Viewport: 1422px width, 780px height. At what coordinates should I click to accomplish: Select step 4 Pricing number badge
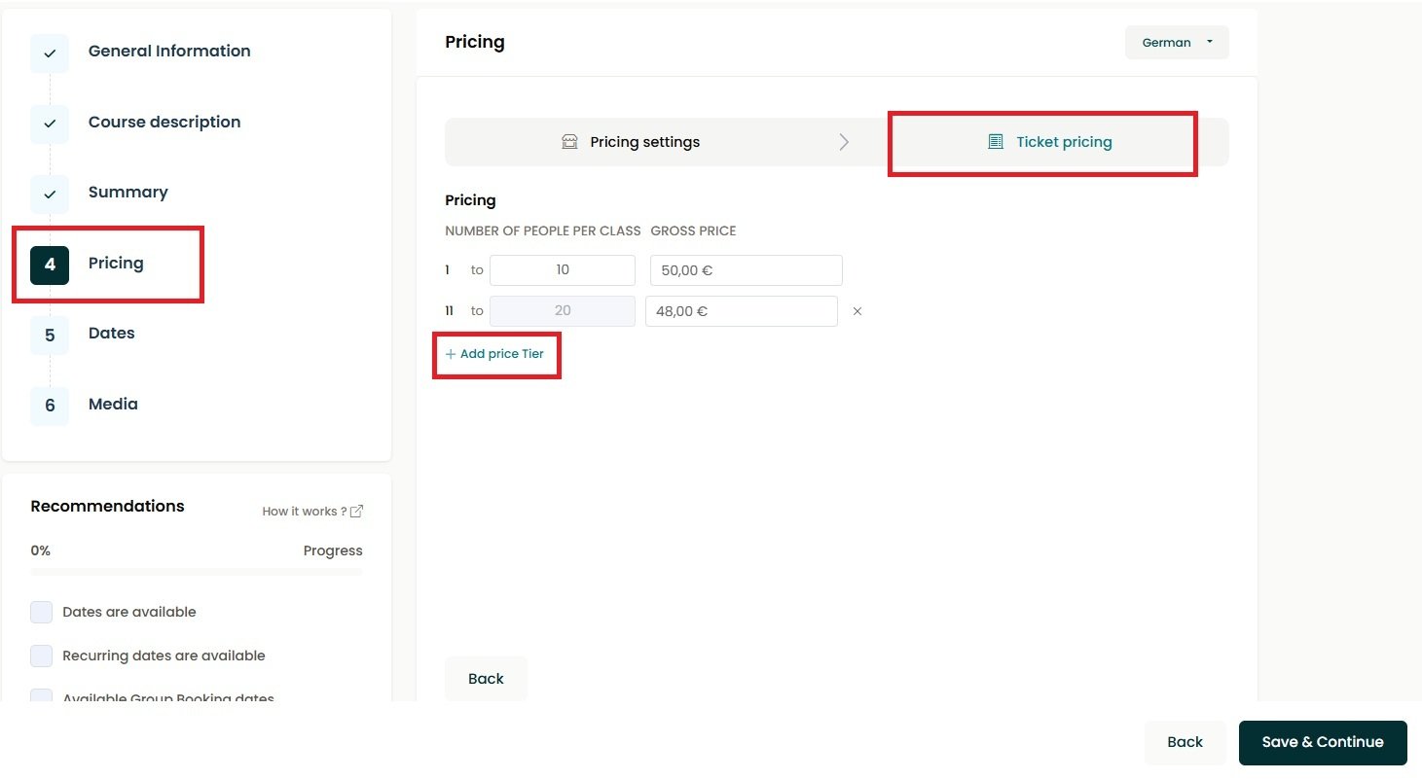[50, 265]
